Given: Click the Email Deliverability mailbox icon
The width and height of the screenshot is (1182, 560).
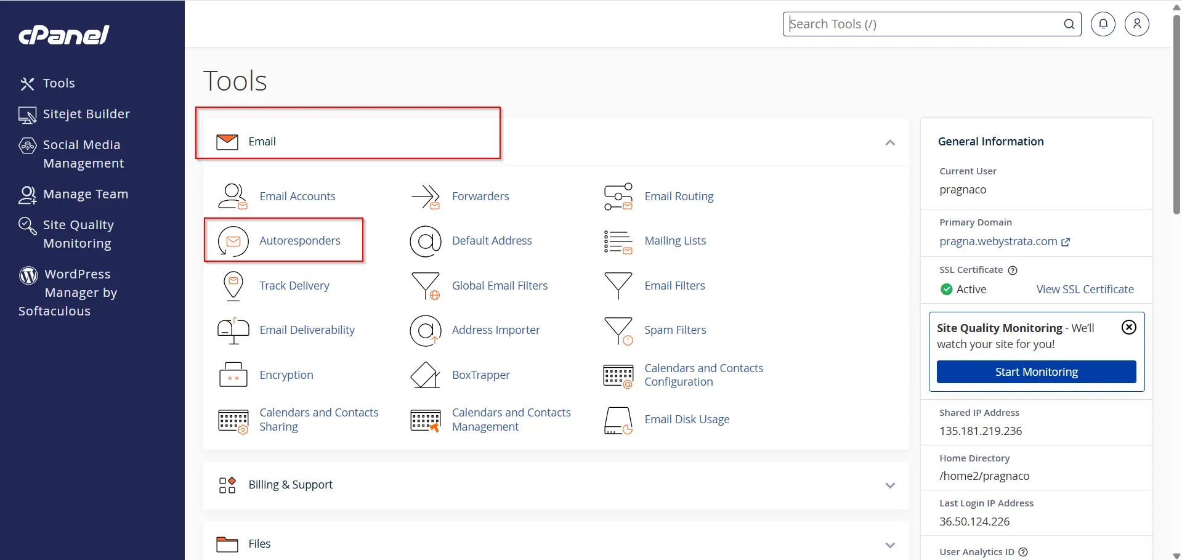Looking at the screenshot, I should (233, 331).
